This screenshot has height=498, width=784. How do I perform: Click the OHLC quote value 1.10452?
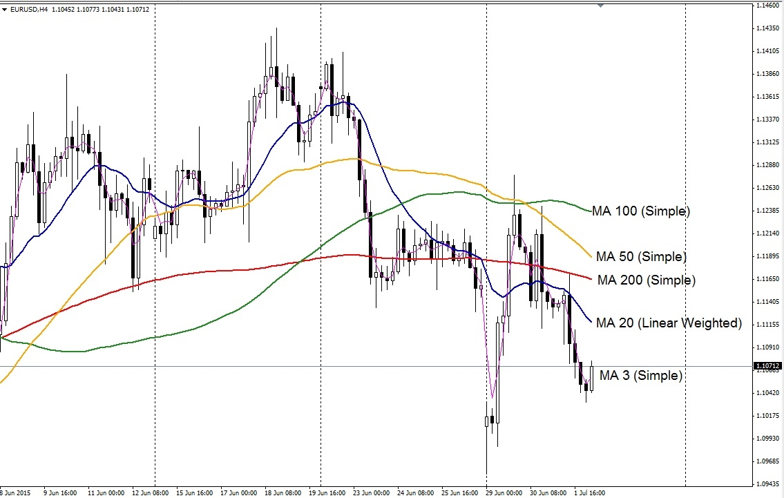[x=64, y=9]
